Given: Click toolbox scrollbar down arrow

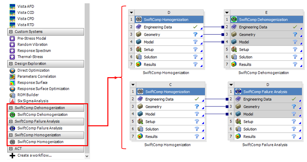Looking at the screenshot, I should [87, 156].
